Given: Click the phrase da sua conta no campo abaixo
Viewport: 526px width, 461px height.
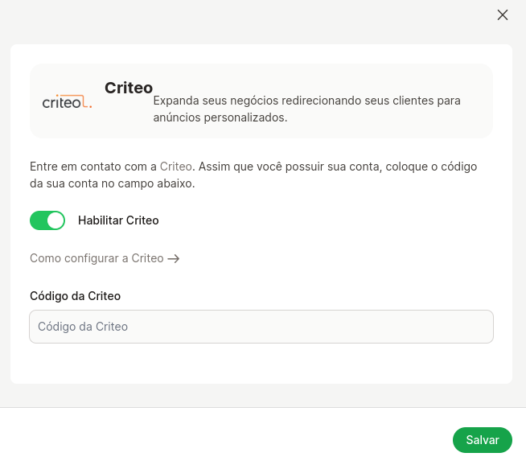Looking at the screenshot, I should [113, 183].
